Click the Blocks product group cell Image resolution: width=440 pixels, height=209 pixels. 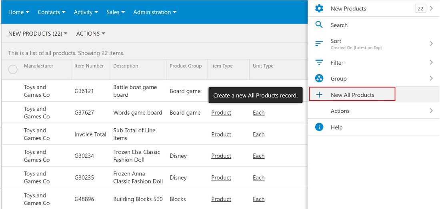[178, 199]
